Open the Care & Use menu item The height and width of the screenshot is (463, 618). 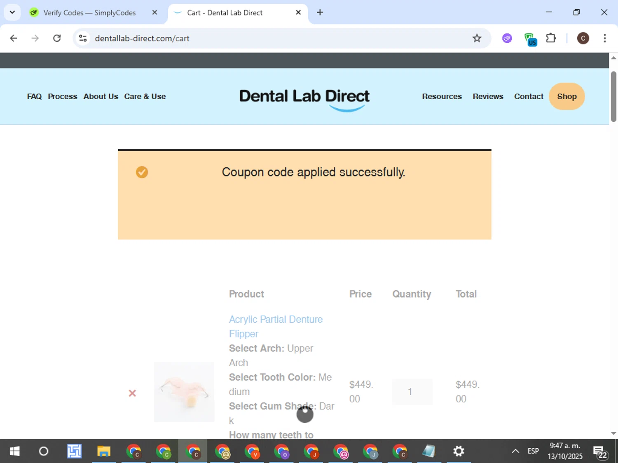145,96
